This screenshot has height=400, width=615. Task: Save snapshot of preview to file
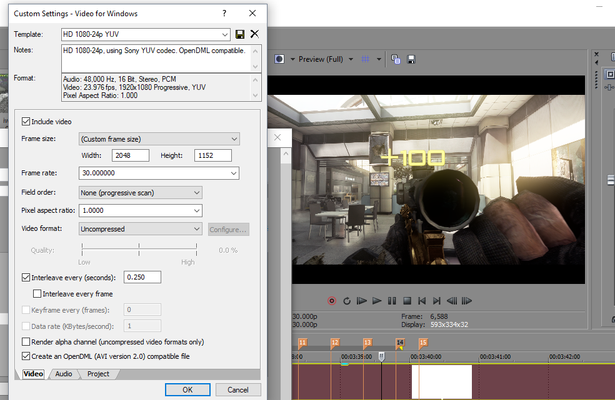[x=411, y=59]
